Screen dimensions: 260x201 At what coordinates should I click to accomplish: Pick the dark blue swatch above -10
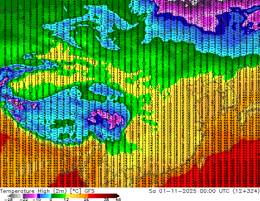tap(39, 196)
